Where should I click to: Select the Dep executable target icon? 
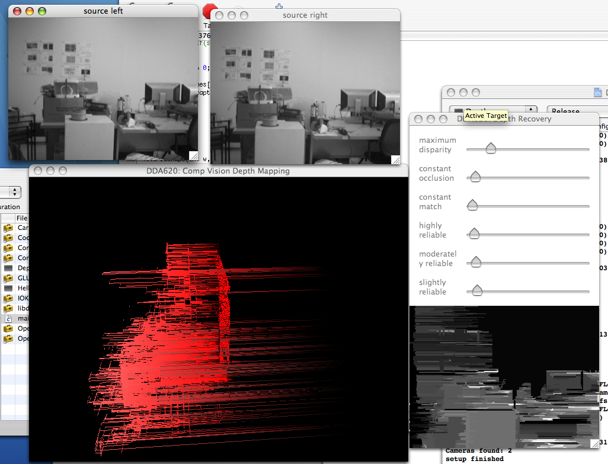click(x=8, y=268)
